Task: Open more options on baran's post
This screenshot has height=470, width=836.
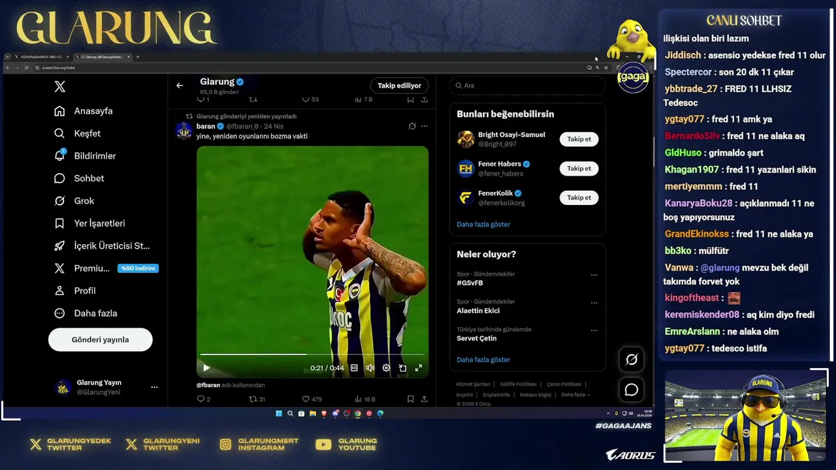Action: pyautogui.click(x=425, y=126)
